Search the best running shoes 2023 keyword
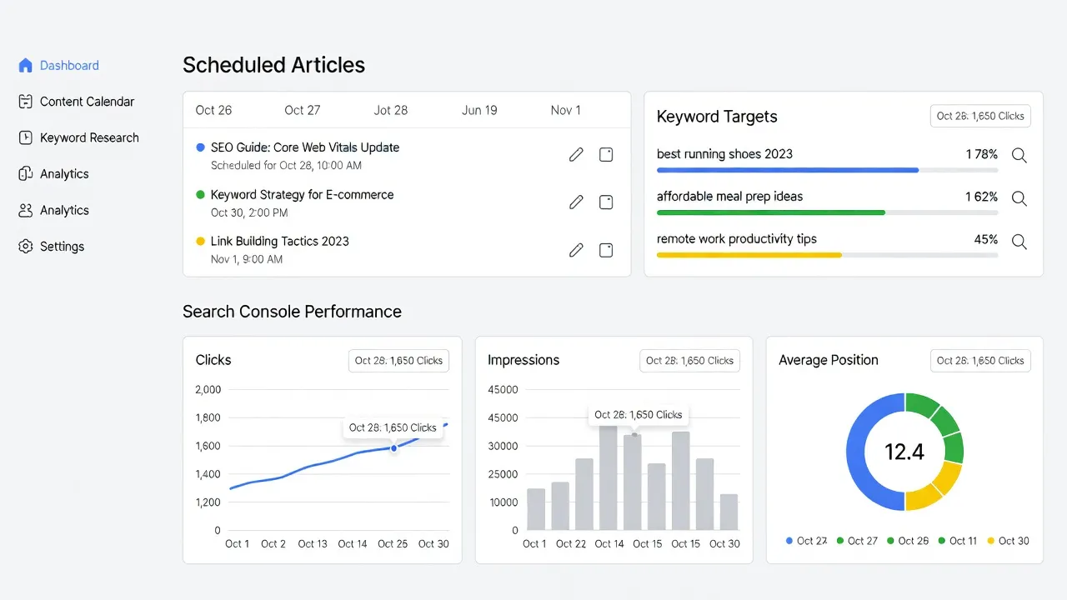The image size is (1067, 600). pyautogui.click(x=1019, y=155)
